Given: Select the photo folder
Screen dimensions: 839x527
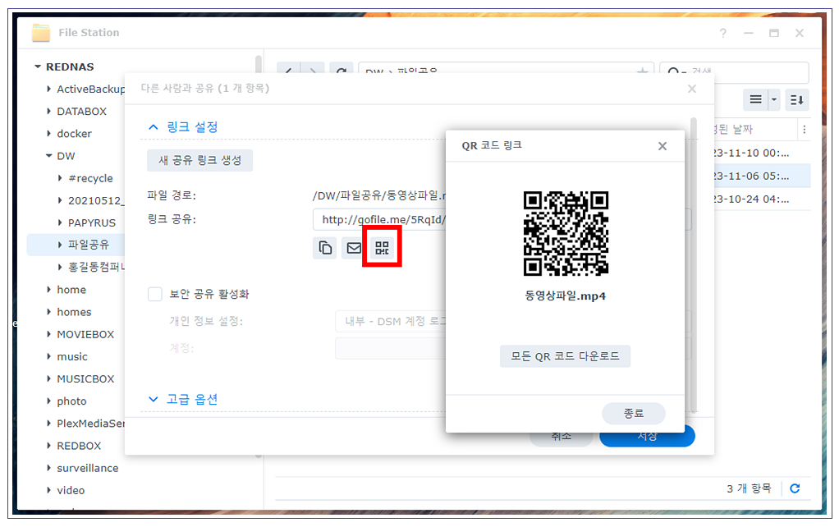Looking at the screenshot, I should pyautogui.click(x=71, y=401).
